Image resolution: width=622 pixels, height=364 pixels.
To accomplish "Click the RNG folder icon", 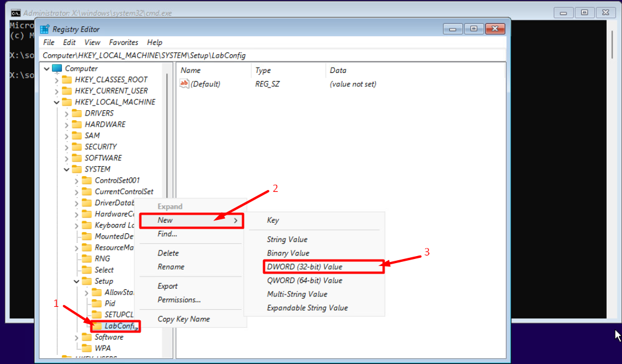I will click(x=87, y=258).
